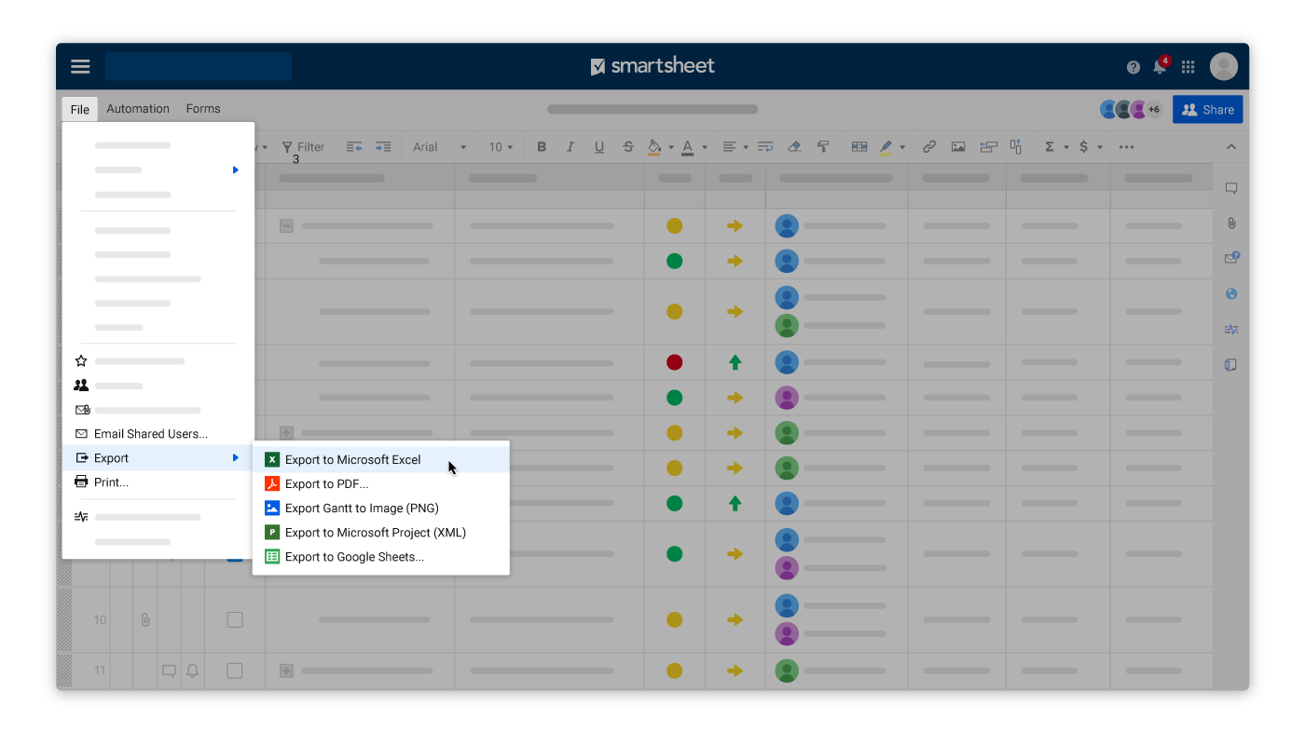Click the attachment paperclip on row 10
Viewport: 1305px width, 733px height.
click(x=145, y=619)
